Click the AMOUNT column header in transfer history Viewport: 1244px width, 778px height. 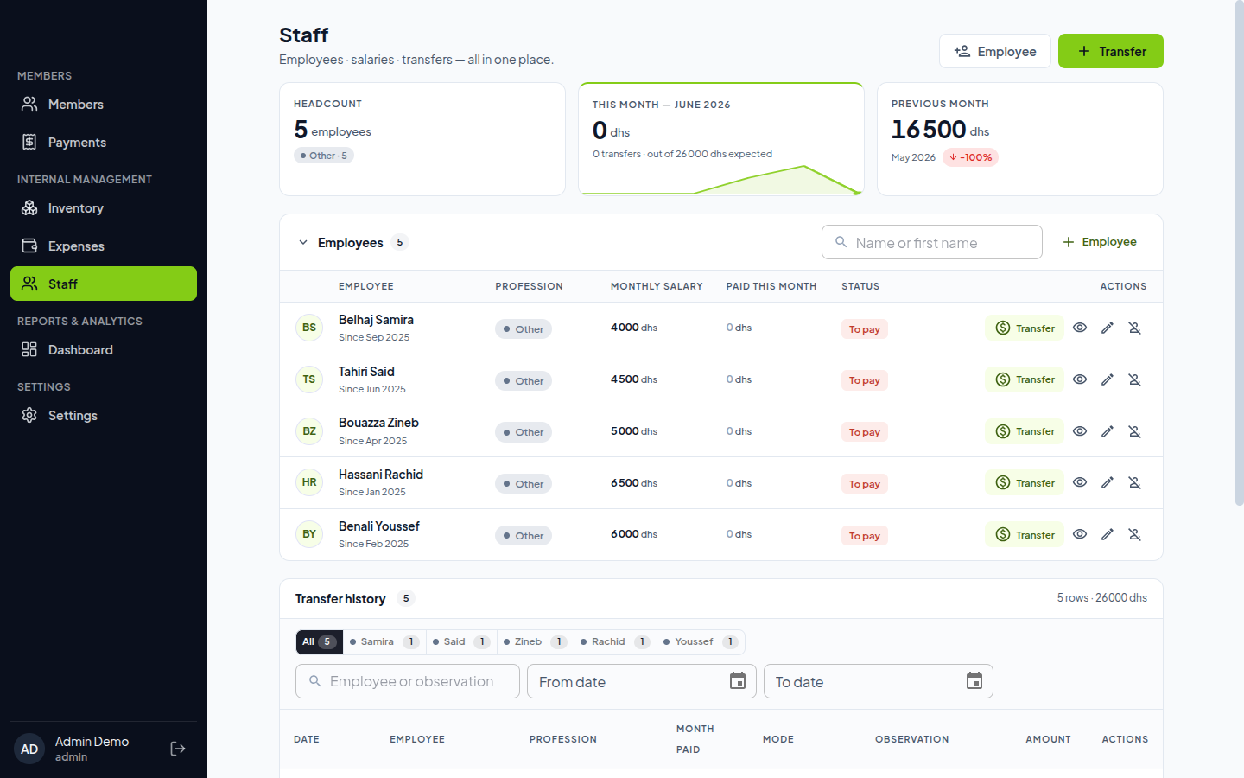click(1048, 739)
